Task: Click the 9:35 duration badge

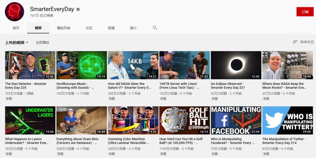Action: [x=153, y=132]
